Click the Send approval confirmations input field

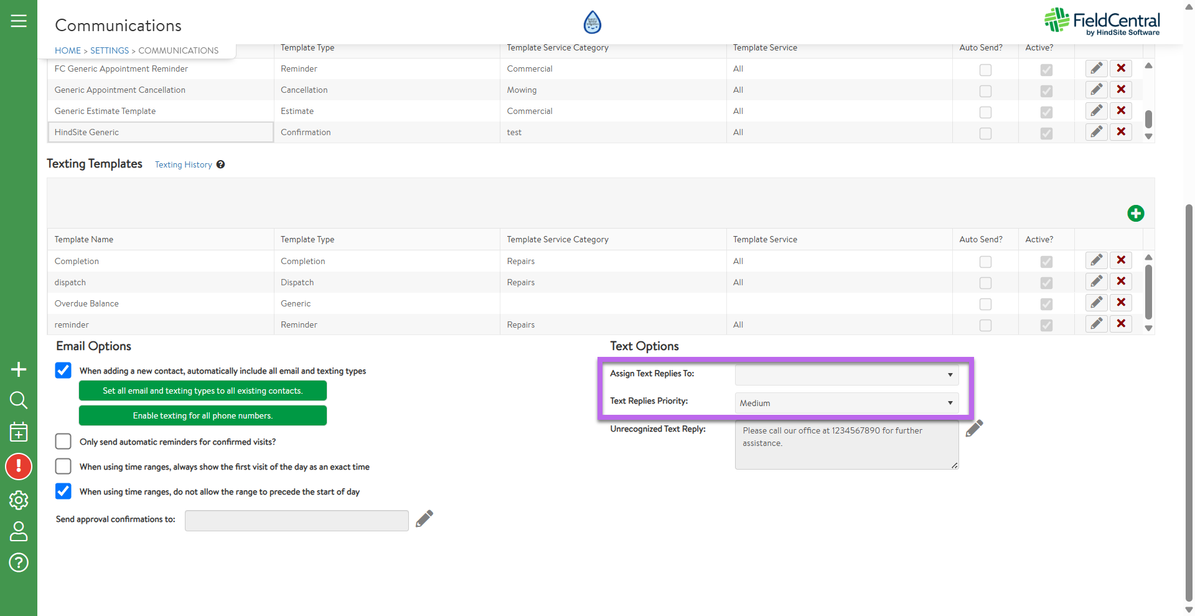(296, 521)
